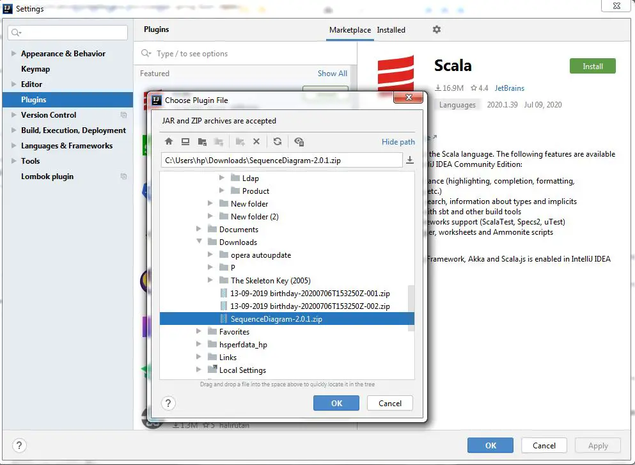Expand Build, Execution, Deployment settings
The image size is (635, 465).
14,130
